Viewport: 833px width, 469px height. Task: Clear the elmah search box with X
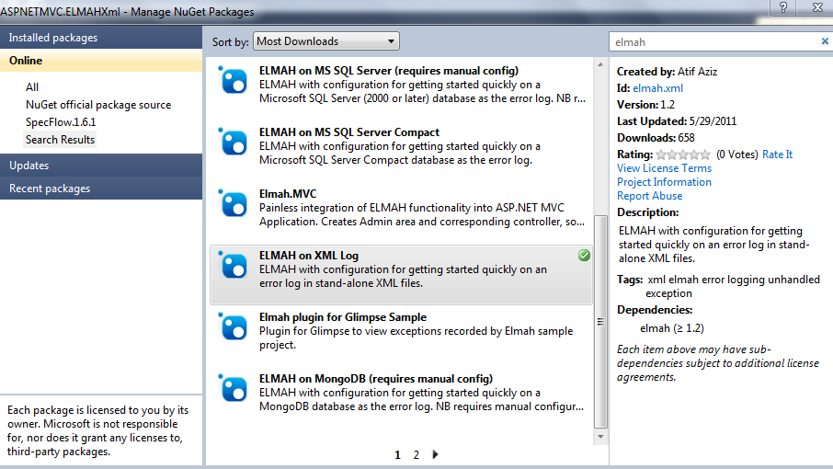point(824,41)
